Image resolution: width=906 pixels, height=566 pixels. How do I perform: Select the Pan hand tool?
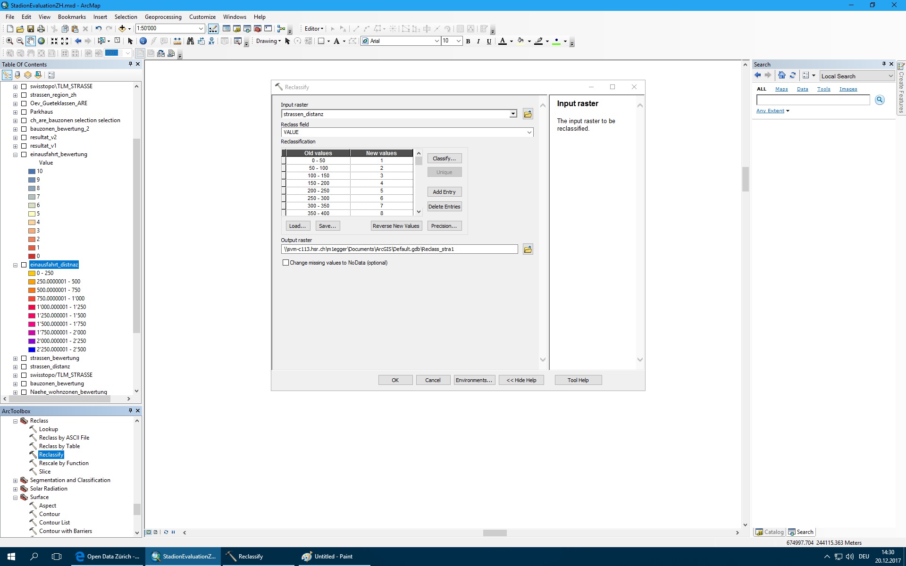point(31,41)
